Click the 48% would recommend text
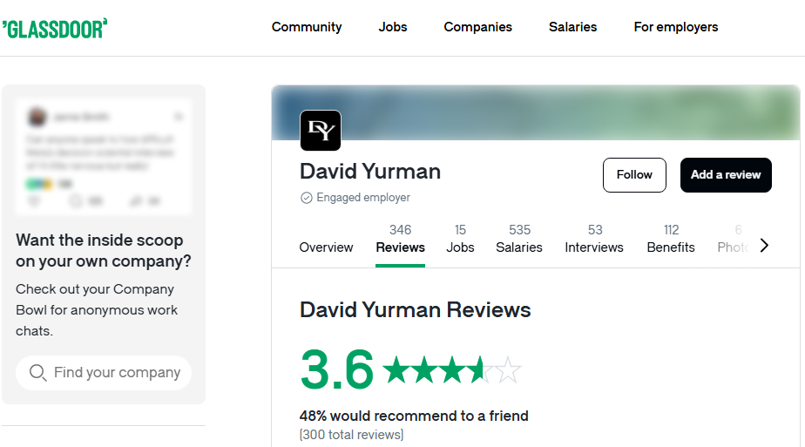The image size is (805, 447). (414, 416)
